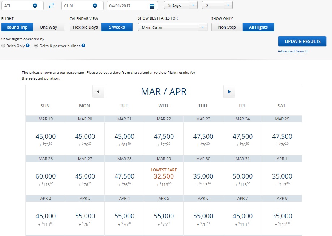Swap origin and destination airports
Viewport: 332px width, 236px height.
(x=51, y=5)
